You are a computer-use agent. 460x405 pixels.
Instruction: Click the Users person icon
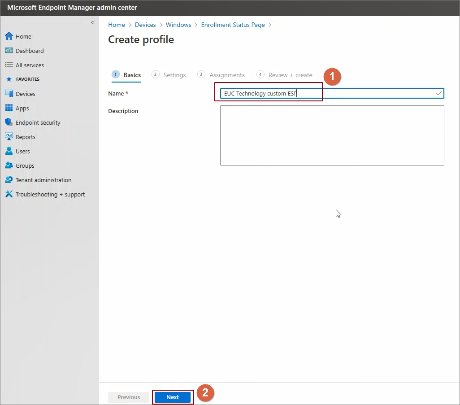click(9, 151)
